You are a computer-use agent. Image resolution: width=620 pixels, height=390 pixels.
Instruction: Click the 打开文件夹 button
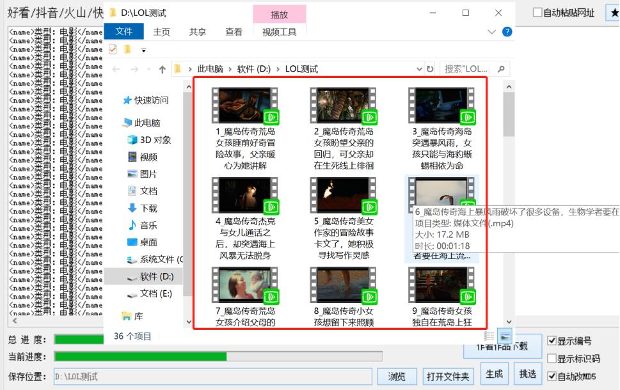coord(449,376)
